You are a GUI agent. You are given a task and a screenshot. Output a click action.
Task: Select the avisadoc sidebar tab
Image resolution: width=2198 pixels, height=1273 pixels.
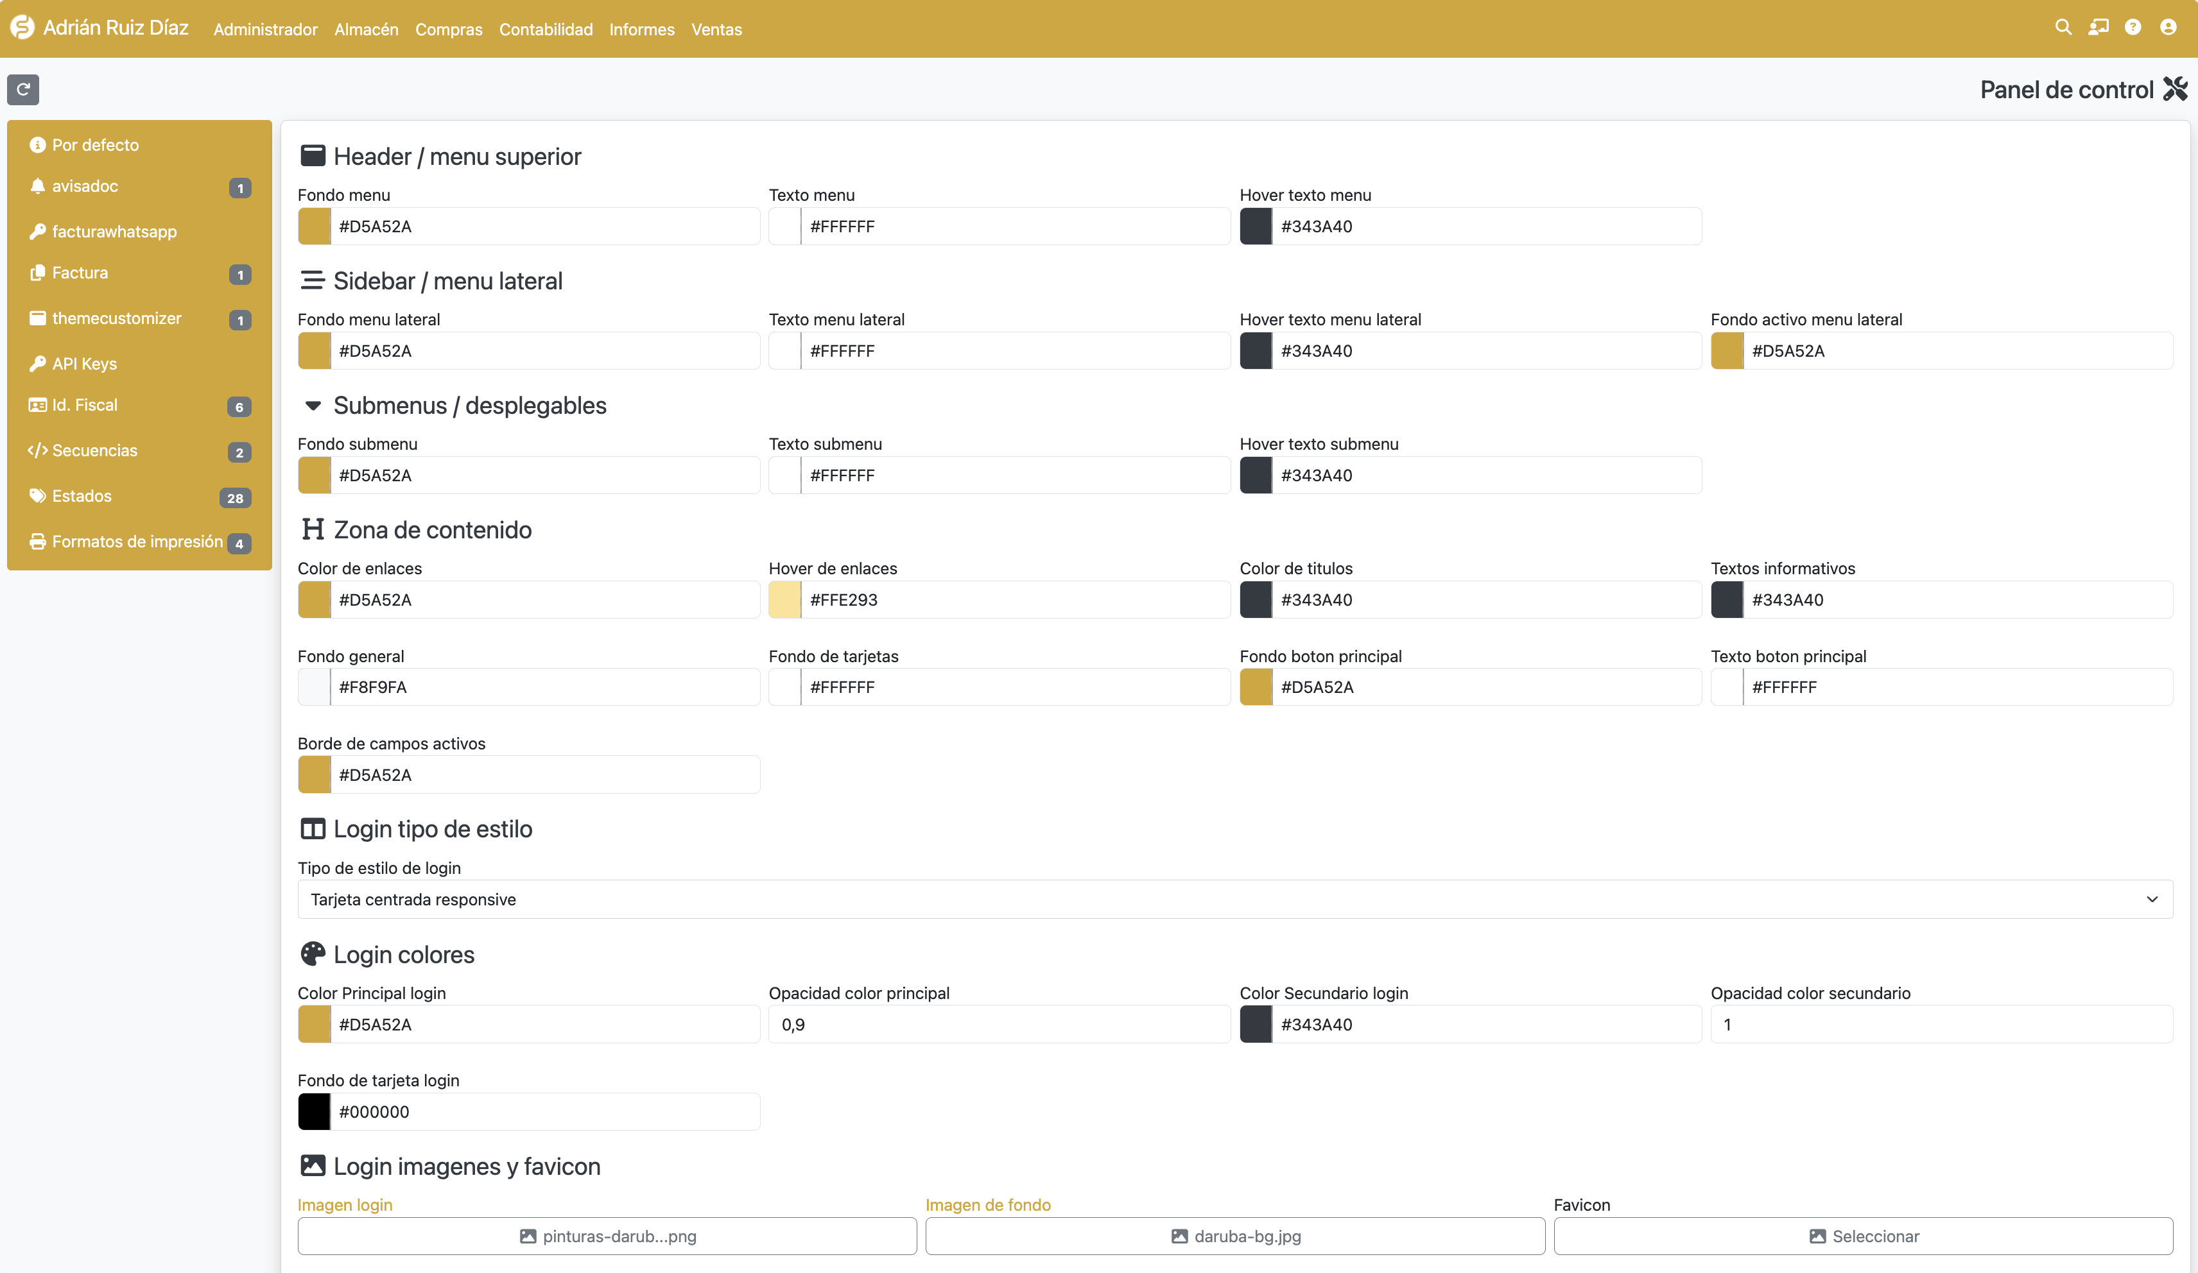(139, 187)
